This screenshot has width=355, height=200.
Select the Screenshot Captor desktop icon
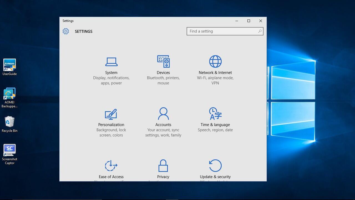[10, 154]
